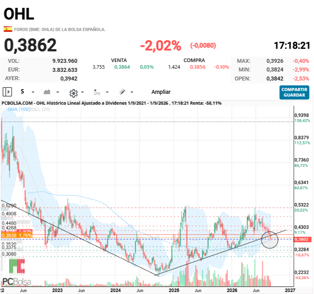This screenshot has width=314, height=294.
Task: Click the Ampliar button
Action: click(161, 92)
